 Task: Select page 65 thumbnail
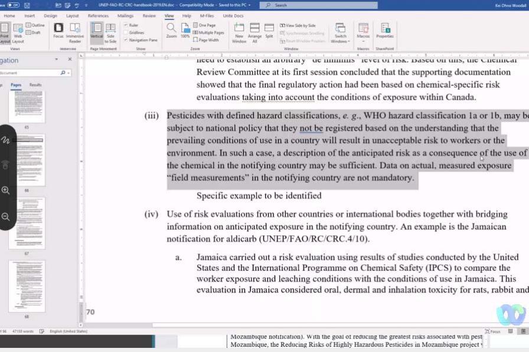[27, 107]
